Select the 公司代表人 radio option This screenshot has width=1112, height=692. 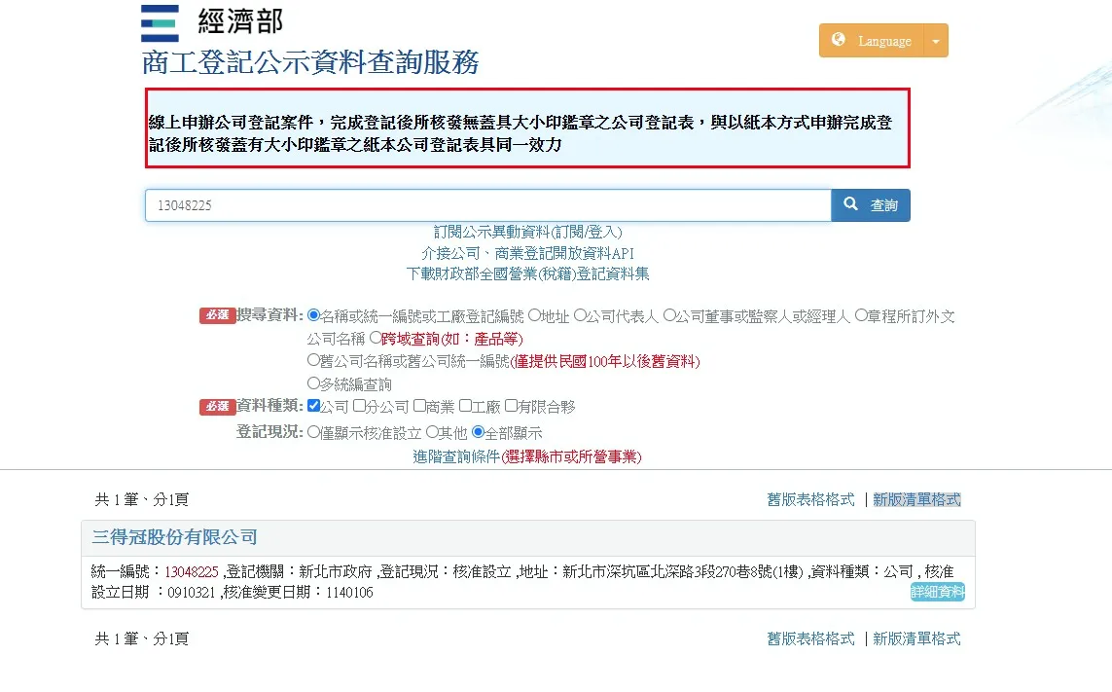click(580, 315)
